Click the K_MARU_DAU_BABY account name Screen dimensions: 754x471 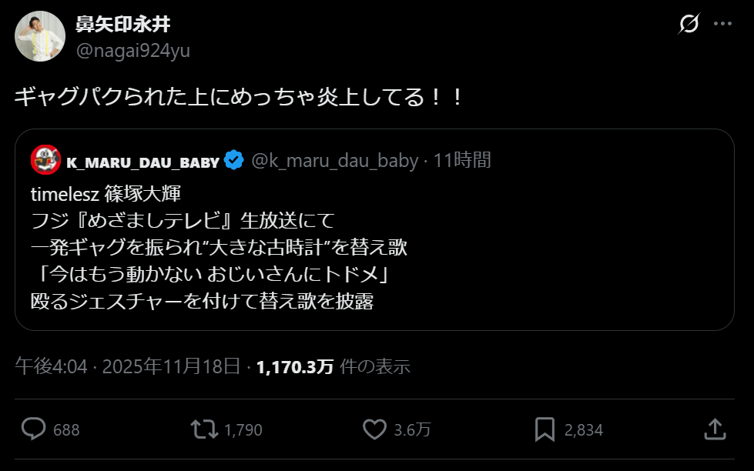coord(142,161)
